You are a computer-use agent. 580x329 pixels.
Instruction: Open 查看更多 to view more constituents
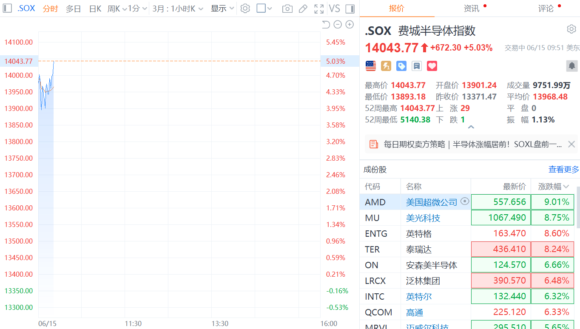[x=563, y=169]
